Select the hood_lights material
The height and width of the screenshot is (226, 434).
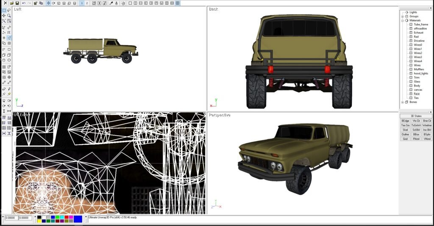pyautogui.click(x=421, y=74)
